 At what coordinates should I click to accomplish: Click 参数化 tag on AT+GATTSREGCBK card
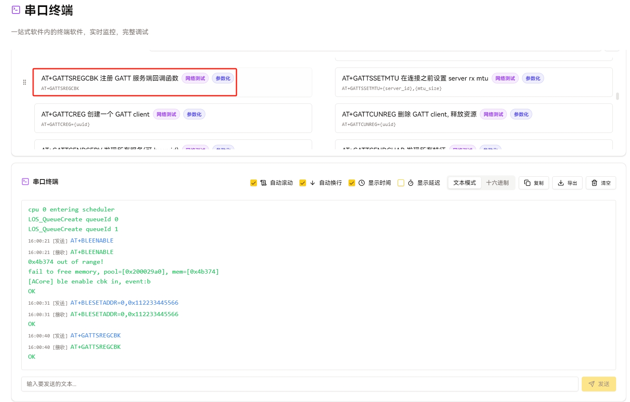tap(223, 79)
